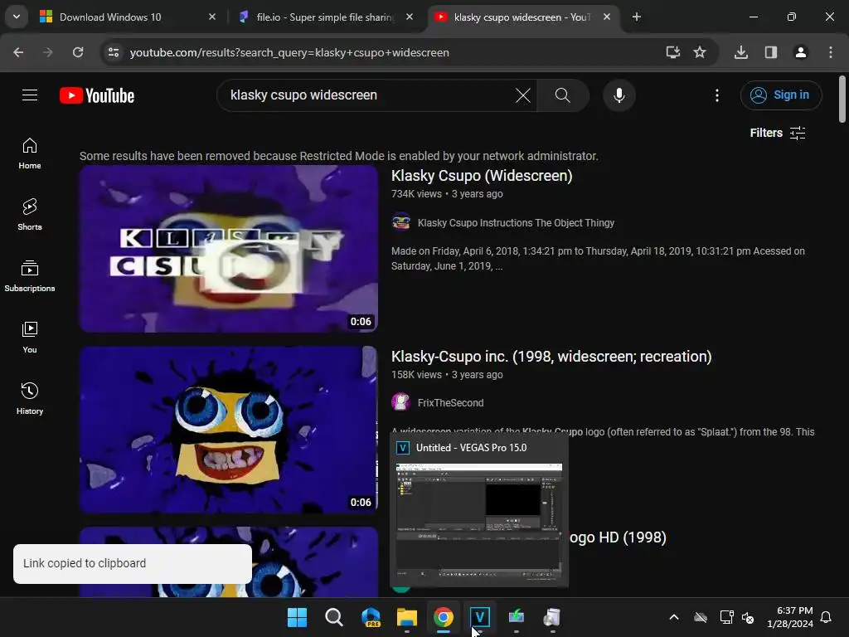This screenshot has height=637, width=849.
Task: Open the YouTube hamburger guide menu
Action: click(30, 95)
